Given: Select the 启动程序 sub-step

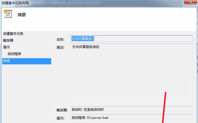Looking at the screenshot, I should (x=14, y=54).
